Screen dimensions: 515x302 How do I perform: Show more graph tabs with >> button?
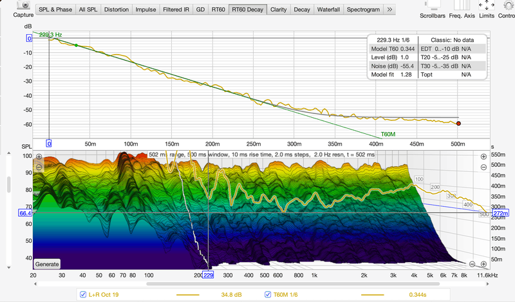point(389,10)
